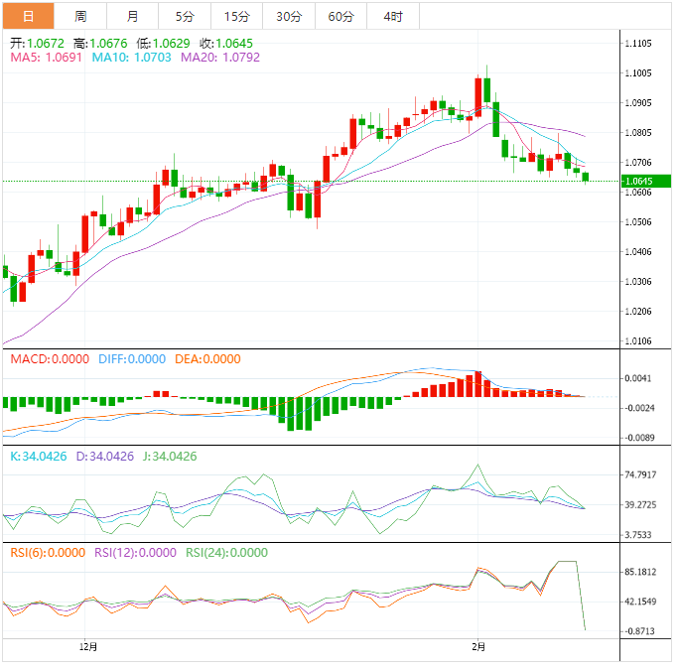Switch to the 4时 chart tab
The image size is (679, 671).
click(392, 16)
